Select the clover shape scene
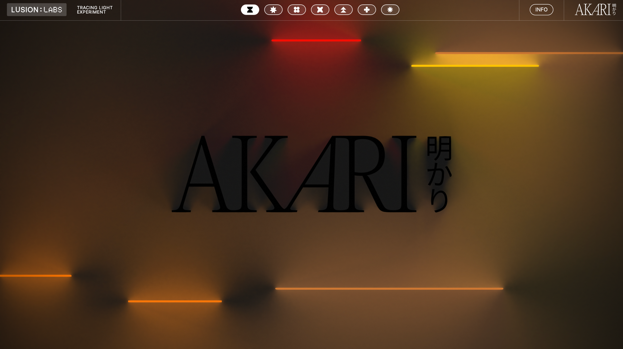623x349 pixels. pos(367,10)
